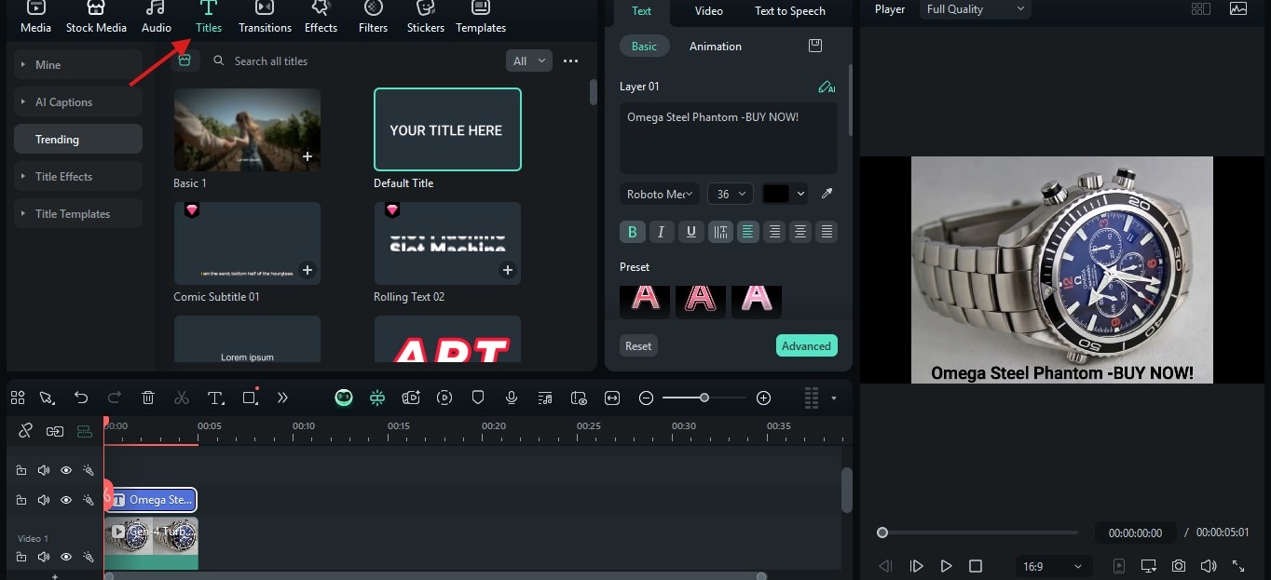Select the text tool in timeline toolbar
Image resolution: width=1271 pixels, height=580 pixels.
click(215, 398)
